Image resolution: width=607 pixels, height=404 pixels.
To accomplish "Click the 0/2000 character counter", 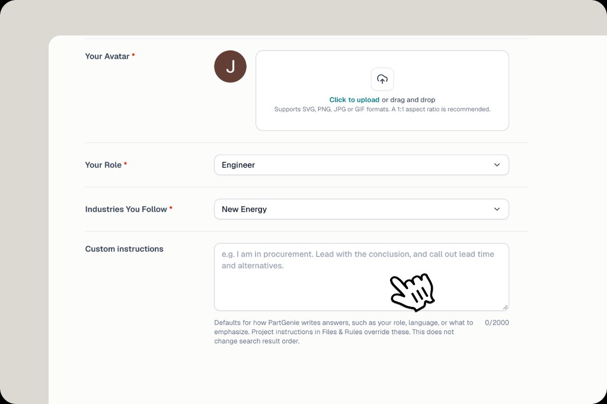I will 497,323.
